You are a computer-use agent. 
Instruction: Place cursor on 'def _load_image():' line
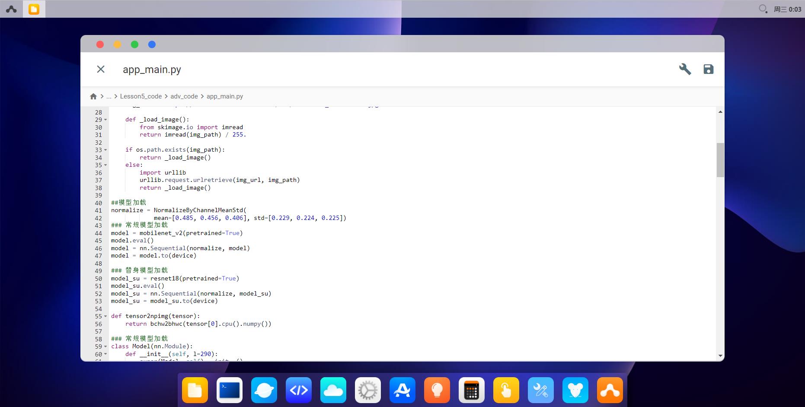coord(157,120)
